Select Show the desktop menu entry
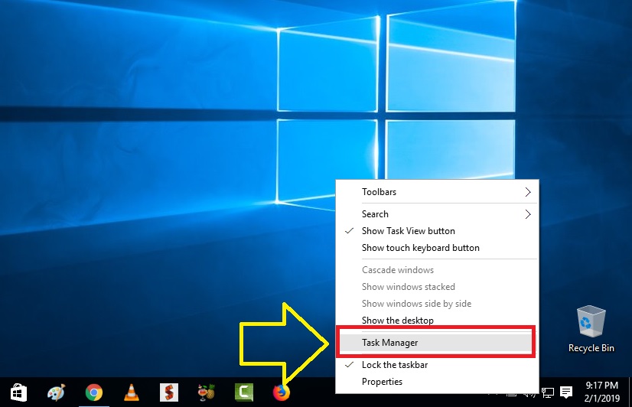Image resolution: width=632 pixels, height=407 pixels. pos(438,321)
